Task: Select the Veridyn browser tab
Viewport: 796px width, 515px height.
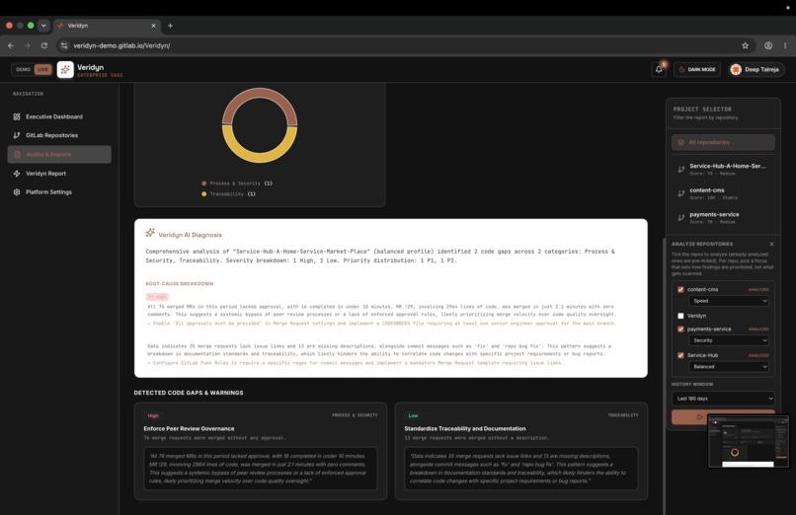Action: click(107, 26)
